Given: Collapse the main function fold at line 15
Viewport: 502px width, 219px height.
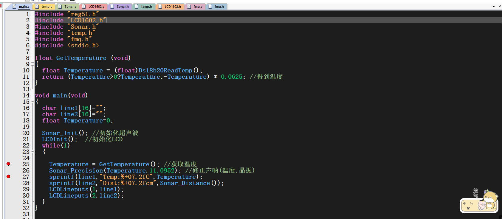Looking at the screenshot, I should pos(32,102).
